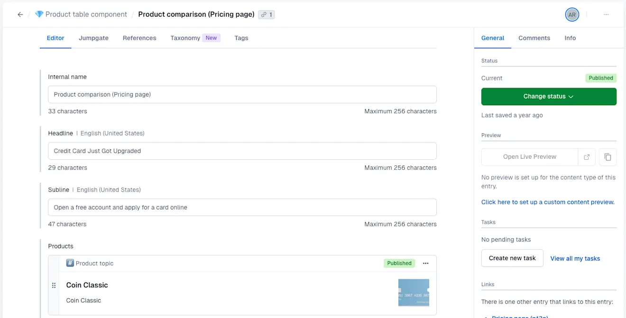The width and height of the screenshot is (626, 318).
Task: Go back using the left arrow icon
Action: click(x=20, y=15)
